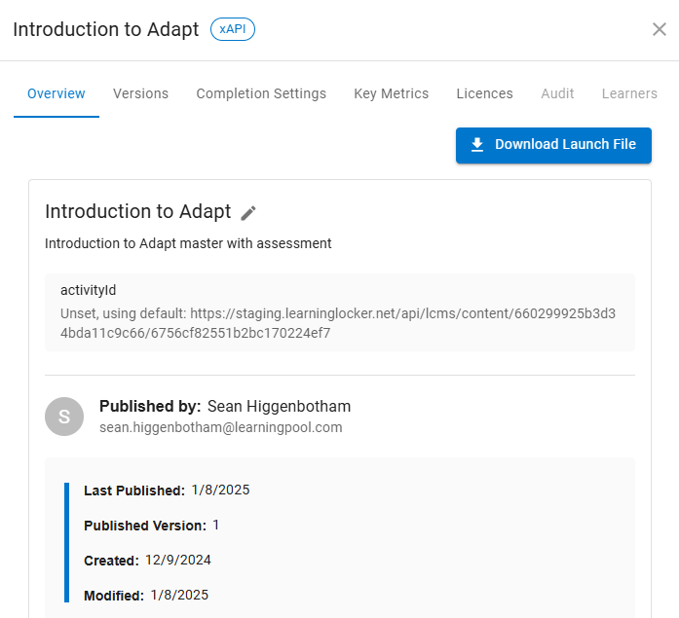679x618 pixels.
Task: Click the publisher name Sean Higgenbotham
Action: tap(279, 406)
